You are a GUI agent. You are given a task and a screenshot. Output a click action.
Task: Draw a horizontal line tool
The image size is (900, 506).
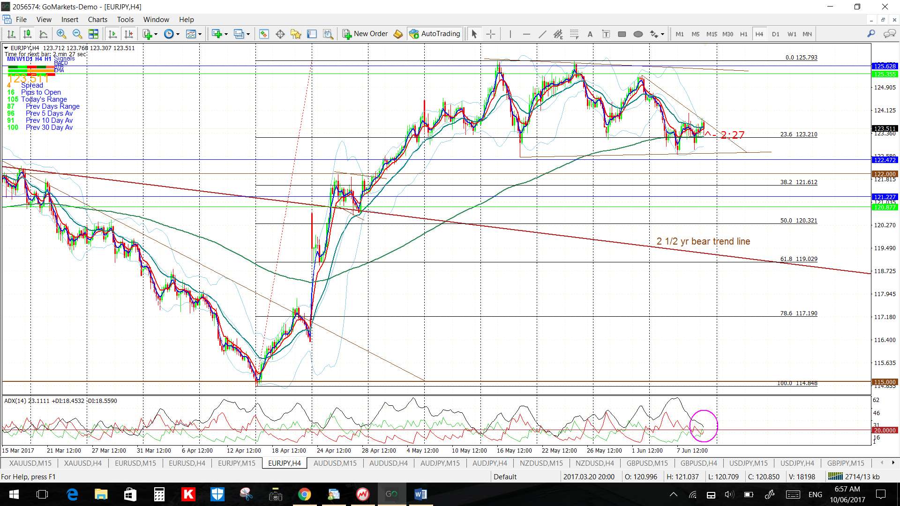tap(526, 34)
